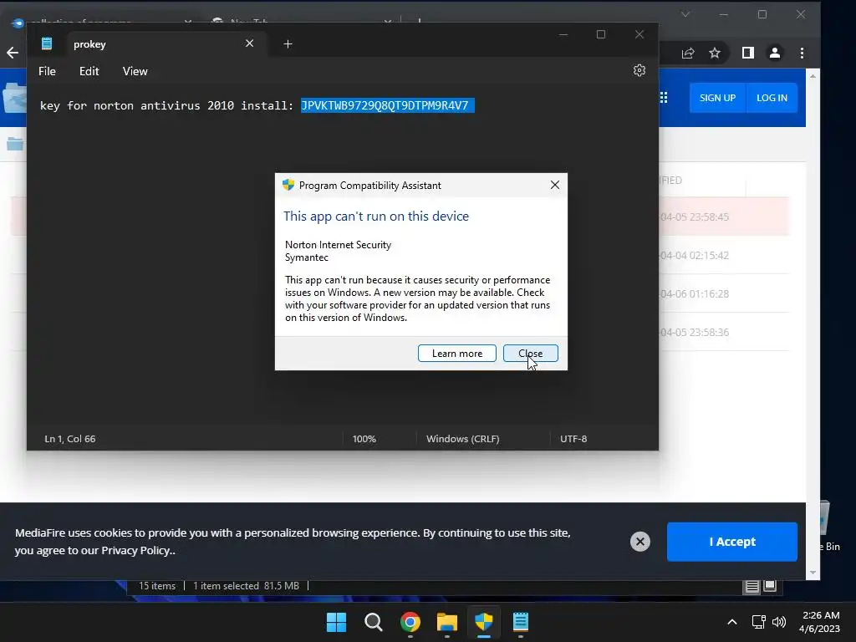The image size is (856, 642).
Task: Bookmark page with Chrome star icon
Action: pyautogui.click(x=715, y=53)
